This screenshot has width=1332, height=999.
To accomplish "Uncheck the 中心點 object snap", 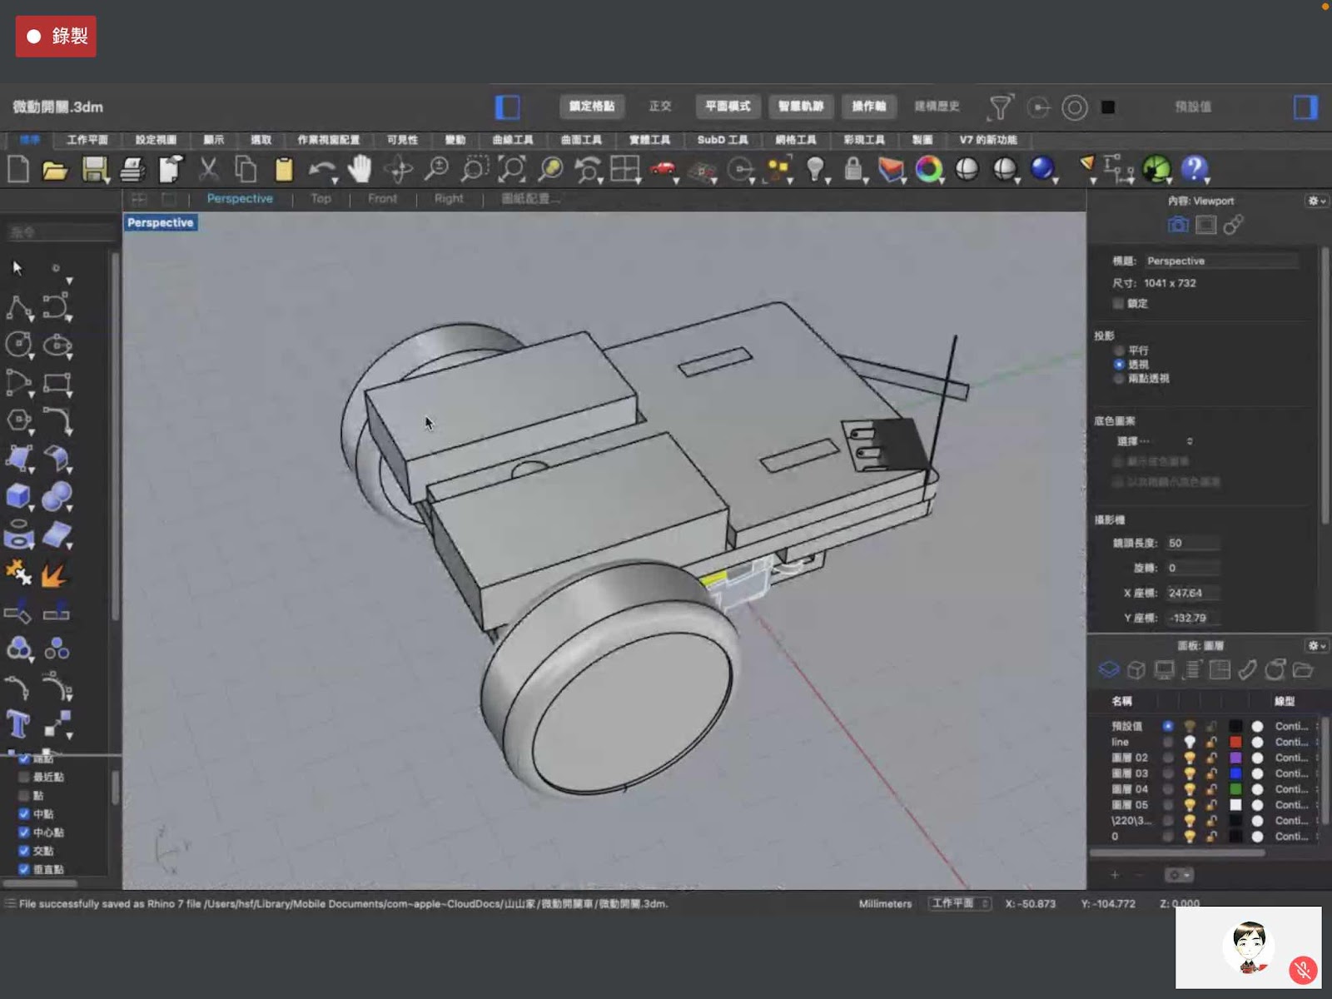I will point(24,832).
